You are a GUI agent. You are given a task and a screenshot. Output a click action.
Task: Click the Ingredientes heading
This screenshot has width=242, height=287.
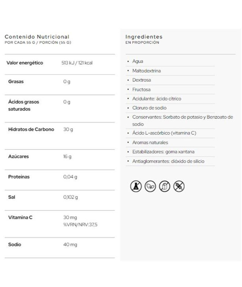coord(144,37)
